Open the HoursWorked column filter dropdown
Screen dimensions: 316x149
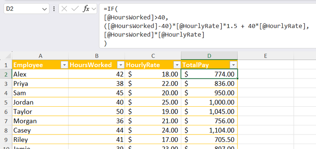[121, 65]
